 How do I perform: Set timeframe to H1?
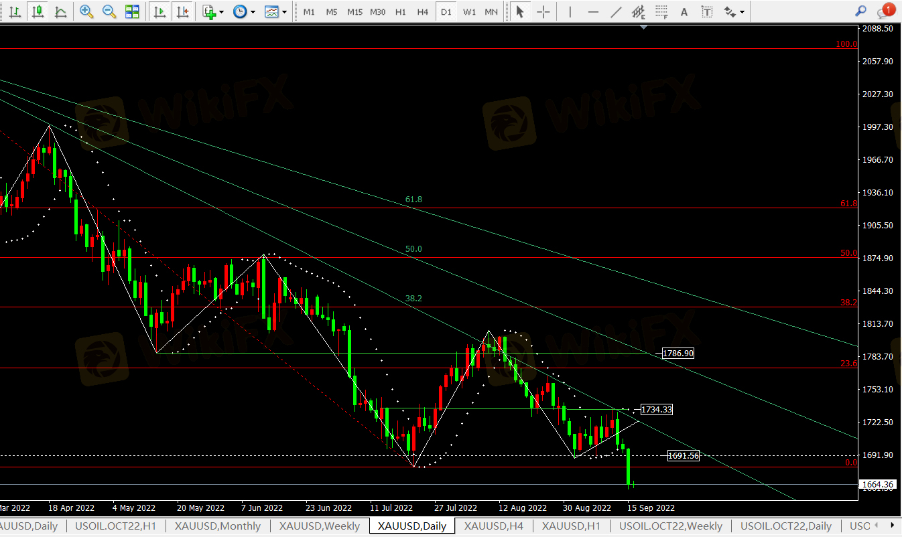pyautogui.click(x=400, y=12)
